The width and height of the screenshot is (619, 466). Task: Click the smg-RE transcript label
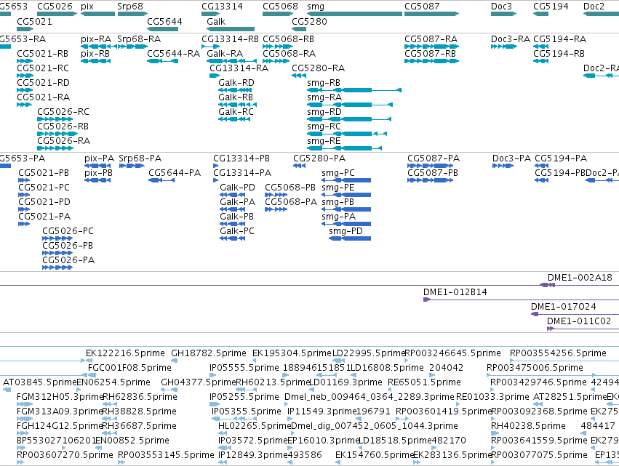click(x=324, y=141)
